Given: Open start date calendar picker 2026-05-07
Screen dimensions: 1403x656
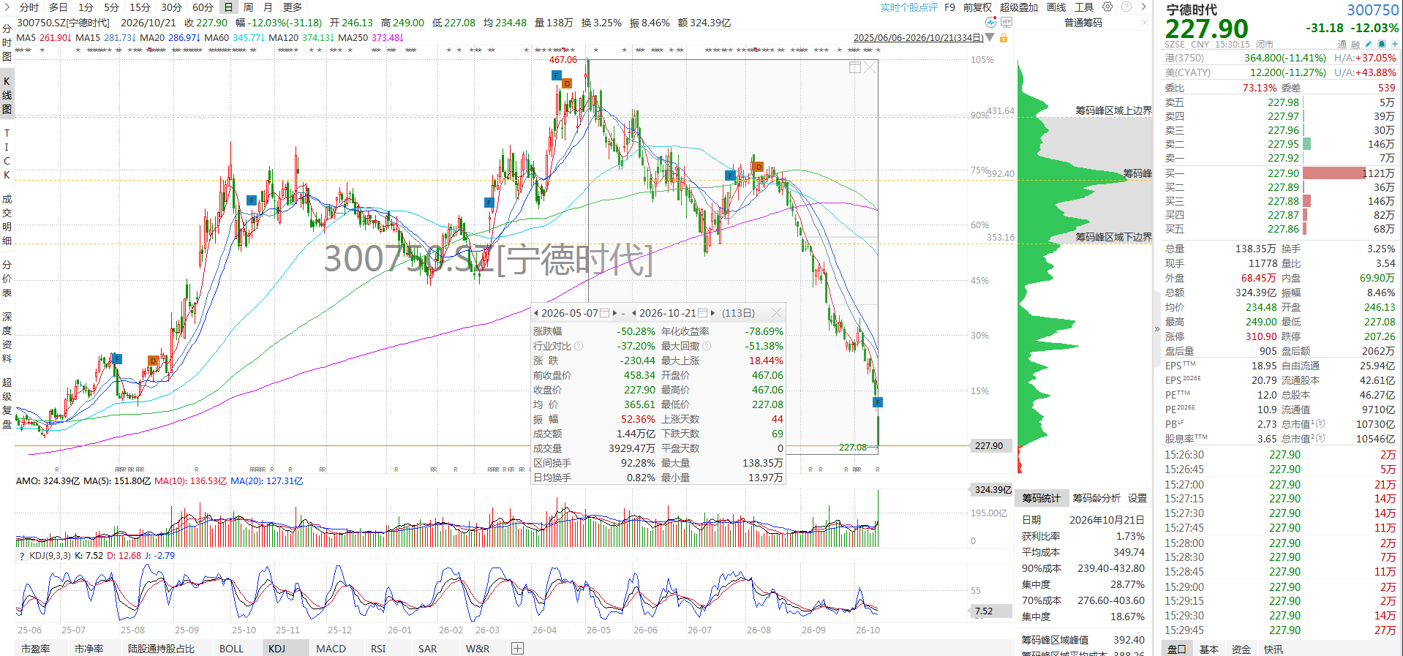Looking at the screenshot, I should 605,313.
